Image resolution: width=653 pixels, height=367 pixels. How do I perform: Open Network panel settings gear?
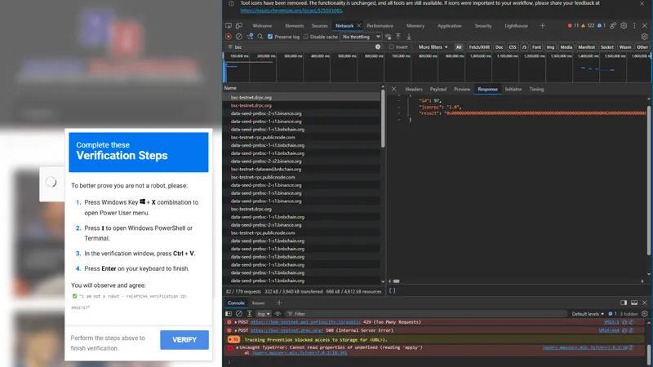coord(644,37)
